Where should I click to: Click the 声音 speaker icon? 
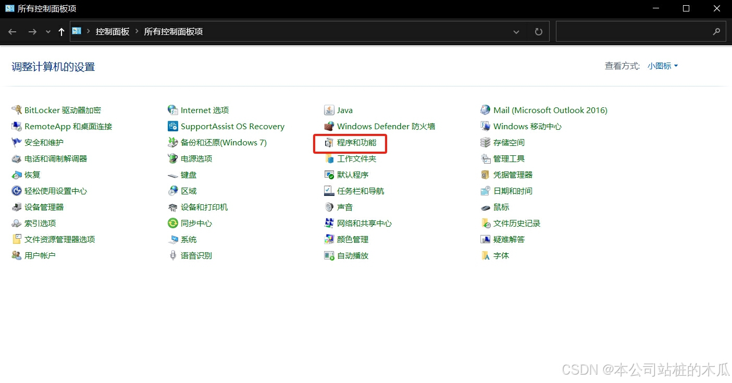click(329, 207)
